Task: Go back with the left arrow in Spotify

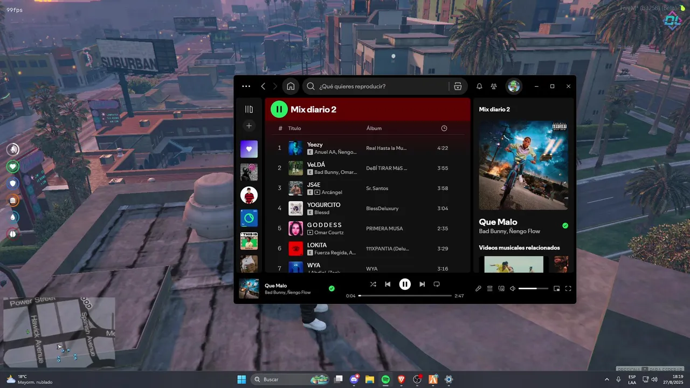Action: [x=263, y=86]
